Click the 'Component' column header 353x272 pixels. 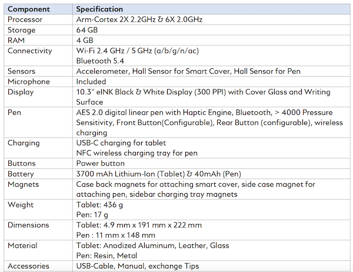tap(29, 9)
